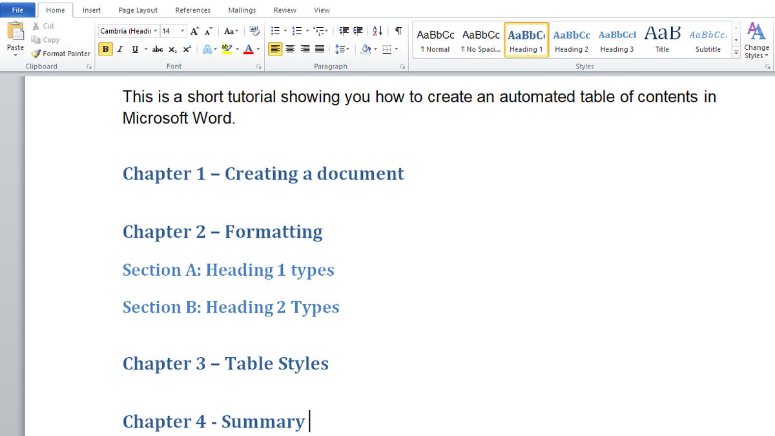The width and height of the screenshot is (775, 436).
Task: Switch to the References tab
Action: point(192,10)
